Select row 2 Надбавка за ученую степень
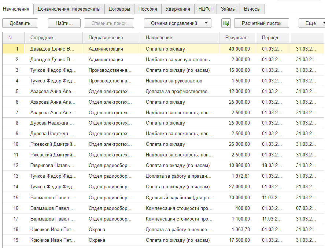Image resolution: width=325 pixels, height=248 pixels. pyautogui.click(x=178, y=59)
